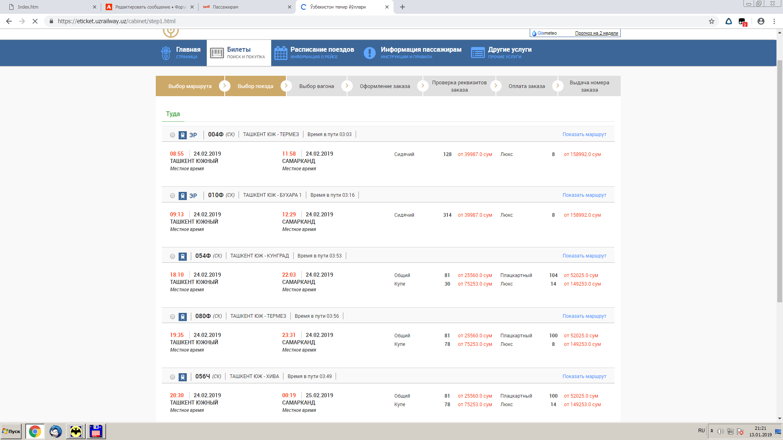Image resolution: width=783 pixels, height=440 pixels.
Task: Show route for train 080Ф
Action: click(584, 316)
